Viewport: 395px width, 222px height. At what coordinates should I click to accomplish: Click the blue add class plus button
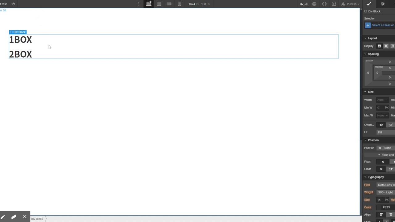click(x=368, y=25)
